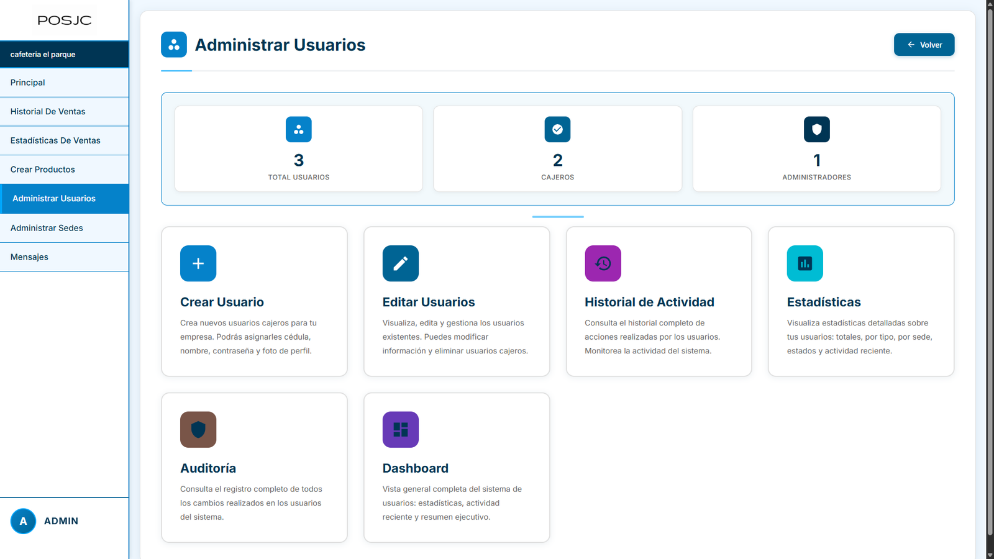
Task: Click the plus icon for Crear Usuario
Action: tap(198, 263)
